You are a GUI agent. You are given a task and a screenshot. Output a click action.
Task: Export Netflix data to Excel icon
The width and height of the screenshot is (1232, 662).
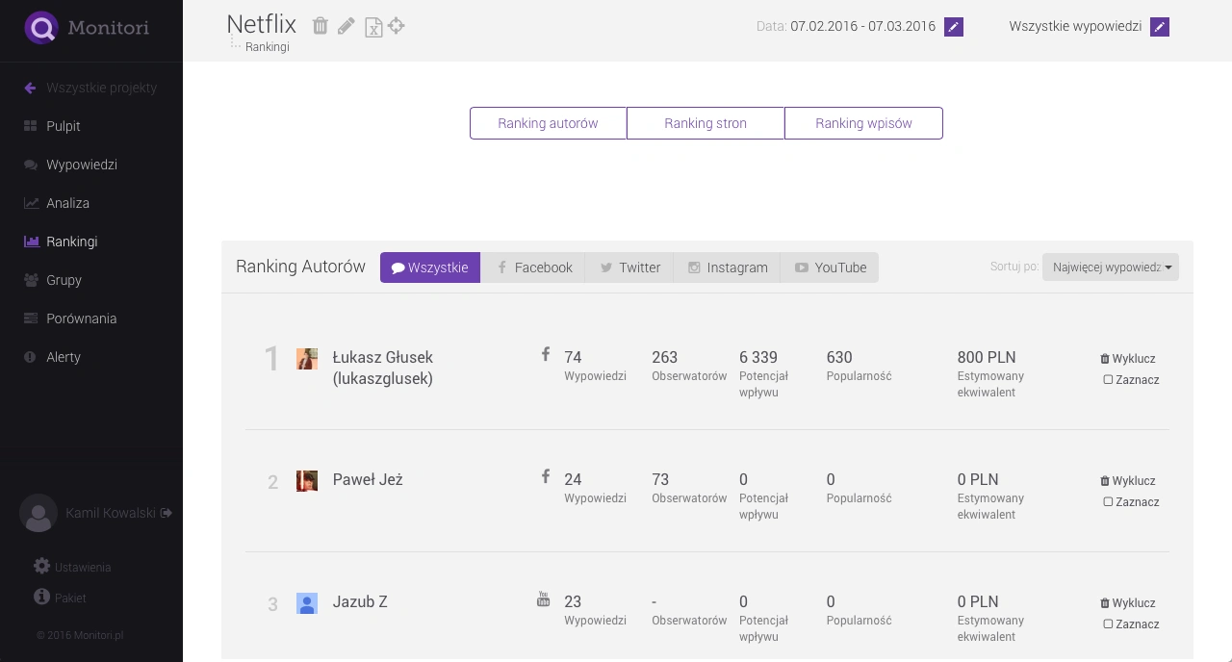(373, 27)
